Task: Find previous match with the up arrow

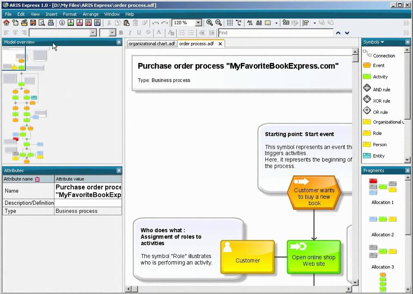Action: pos(338,33)
